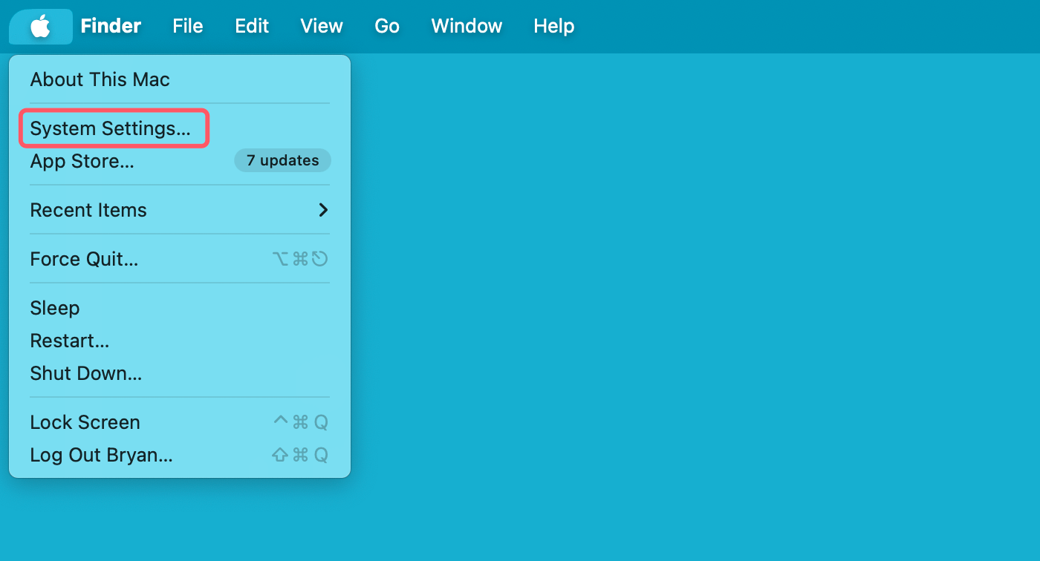Select Lock Screen entry
The height and width of the screenshot is (561, 1040).
(x=85, y=422)
